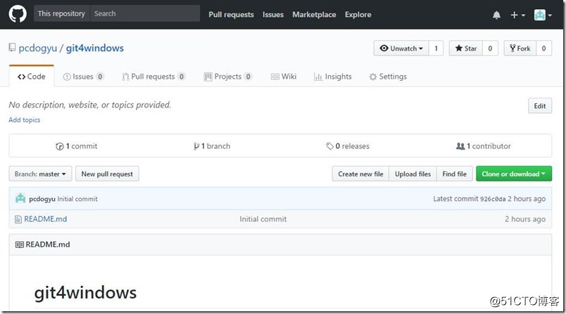This screenshot has height=314, width=566.
Task: Click the forks count 0
Action: (x=543, y=48)
